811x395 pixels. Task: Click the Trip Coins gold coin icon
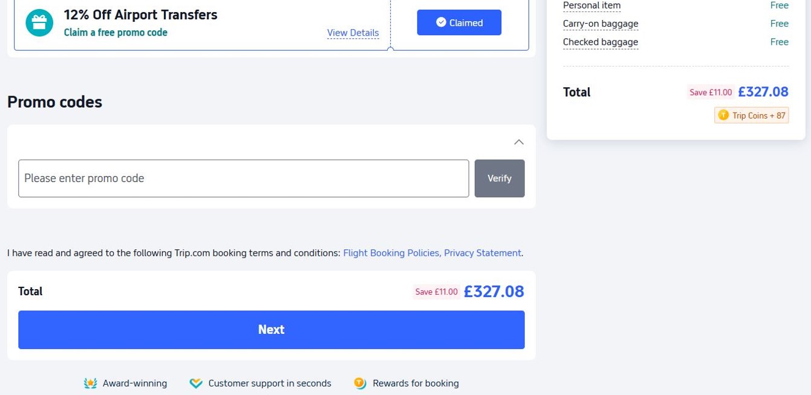point(723,115)
